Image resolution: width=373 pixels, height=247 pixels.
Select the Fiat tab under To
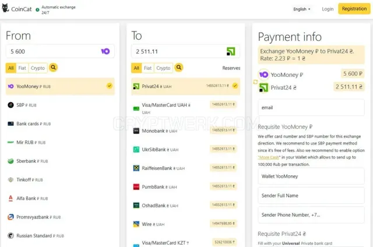[x=147, y=68]
